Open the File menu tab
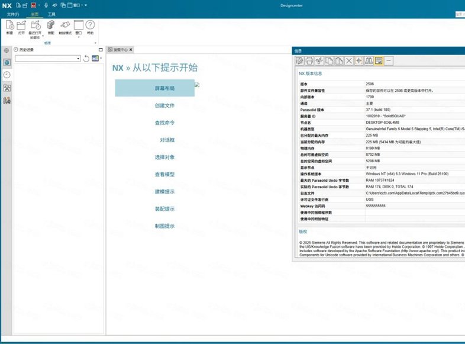The image size is (465, 344). (13, 14)
